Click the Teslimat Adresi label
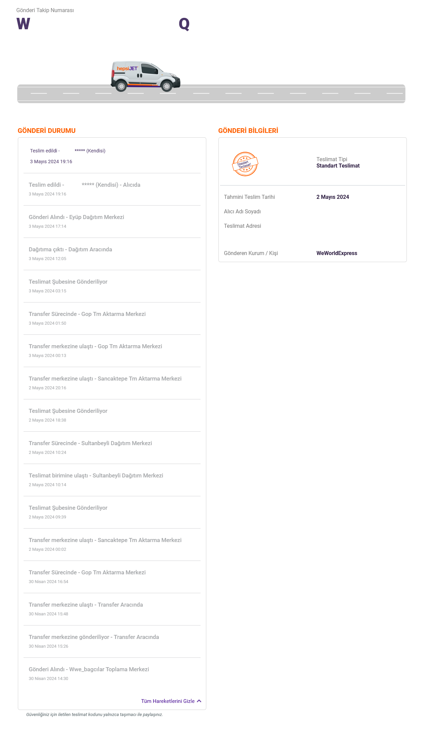 (x=242, y=226)
